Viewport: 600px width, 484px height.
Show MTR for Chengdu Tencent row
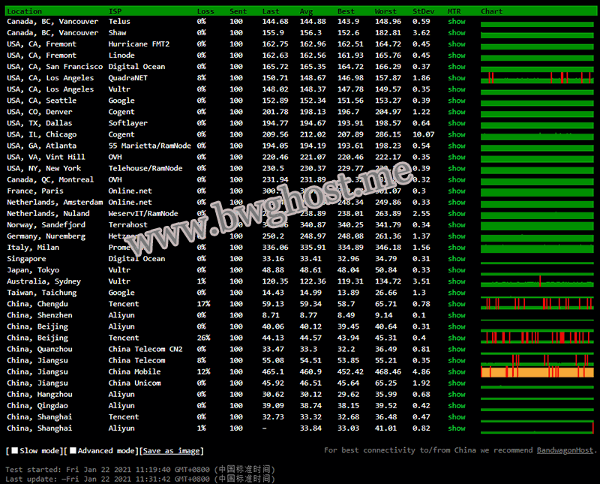pos(457,304)
